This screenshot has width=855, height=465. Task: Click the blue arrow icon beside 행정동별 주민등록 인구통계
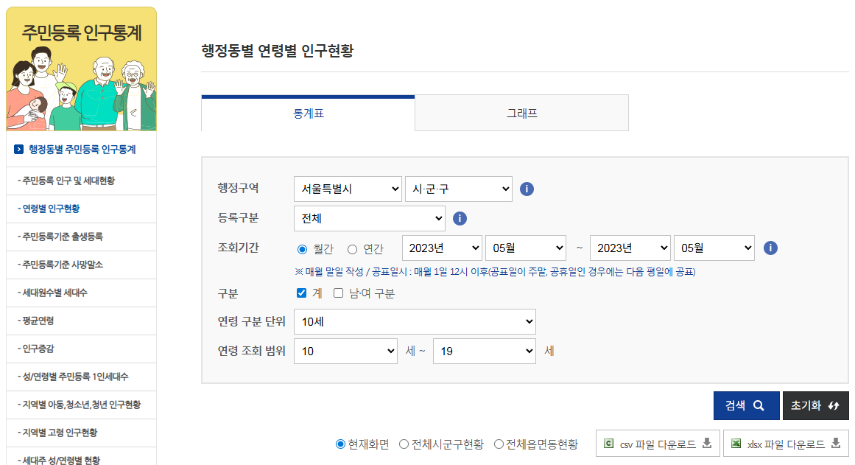tap(19, 148)
